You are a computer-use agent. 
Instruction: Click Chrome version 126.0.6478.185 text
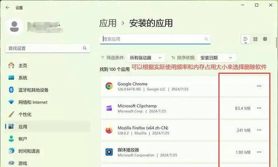[129, 89]
